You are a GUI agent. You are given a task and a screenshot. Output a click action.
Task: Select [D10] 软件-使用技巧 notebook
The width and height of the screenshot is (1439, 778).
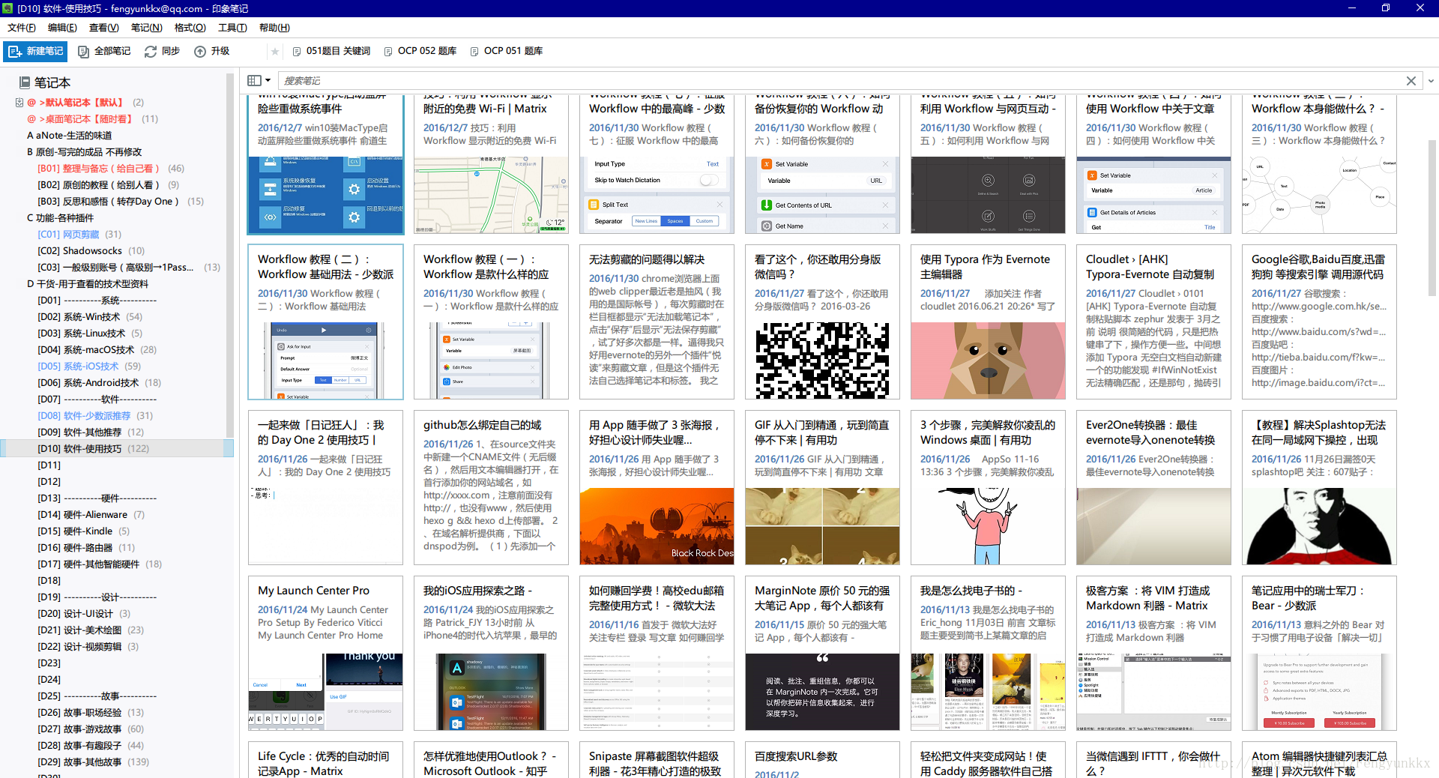tap(117, 449)
